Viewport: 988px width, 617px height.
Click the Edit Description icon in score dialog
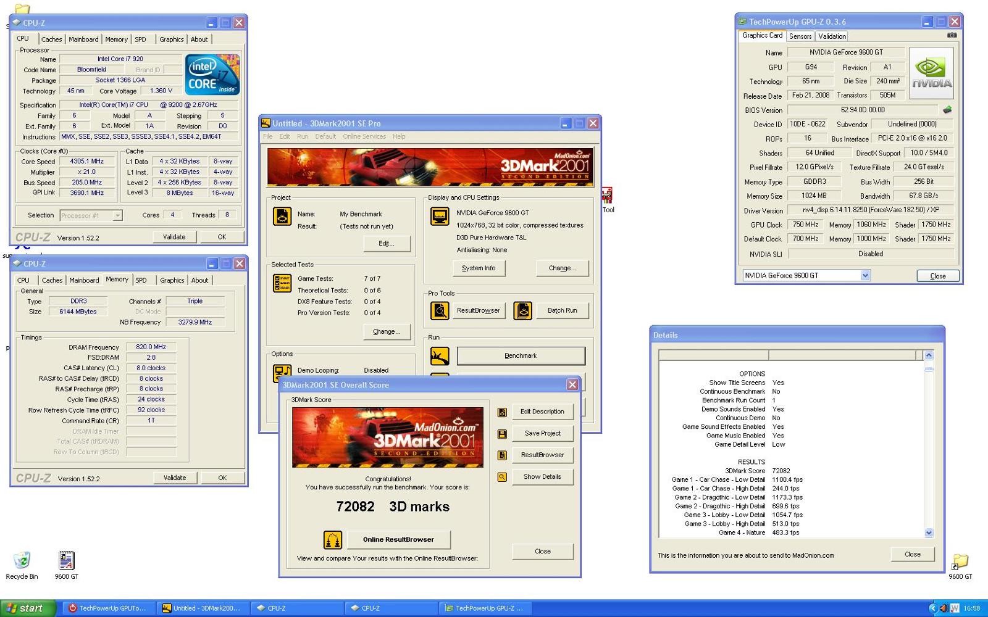pos(502,412)
